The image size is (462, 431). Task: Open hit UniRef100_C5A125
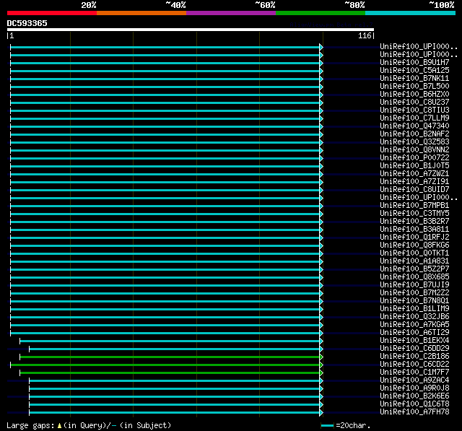(414, 71)
